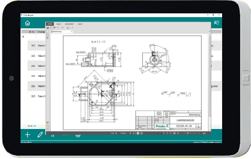Go to the home screen icon

(27, 23)
